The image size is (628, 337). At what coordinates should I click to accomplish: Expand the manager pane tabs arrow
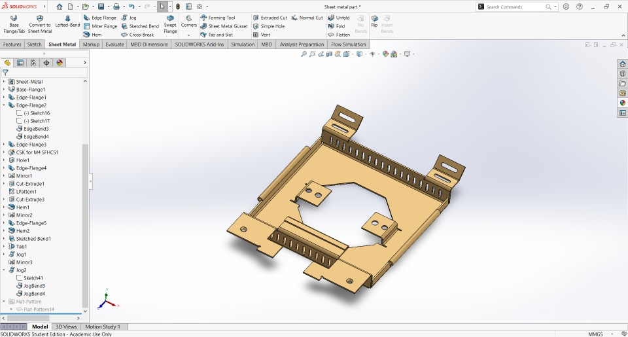click(84, 63)
